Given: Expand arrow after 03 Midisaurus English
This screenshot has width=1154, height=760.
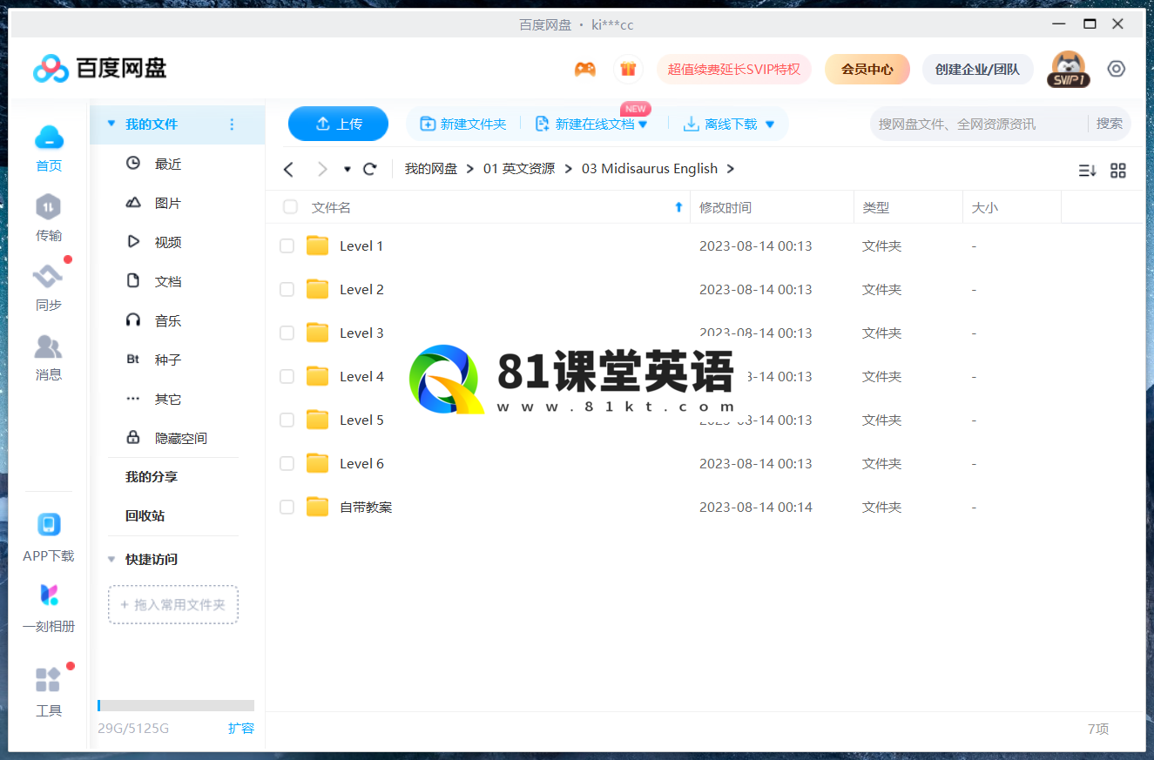Looking at the screenshot, I should tap(730, 169).
